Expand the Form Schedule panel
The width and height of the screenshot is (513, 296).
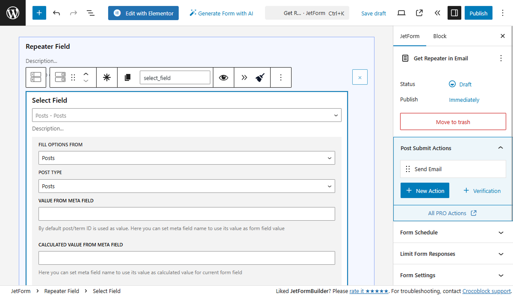coord(453,232)
